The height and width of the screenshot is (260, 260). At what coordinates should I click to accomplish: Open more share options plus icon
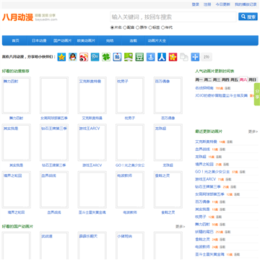[195, 57]
